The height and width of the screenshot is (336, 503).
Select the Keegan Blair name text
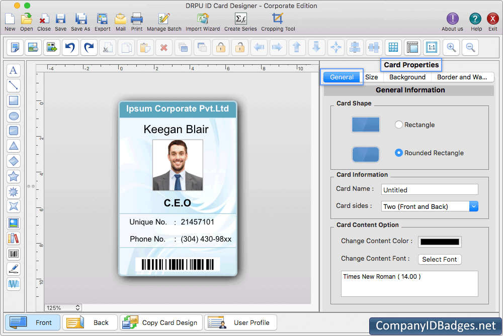pos(176,129)
